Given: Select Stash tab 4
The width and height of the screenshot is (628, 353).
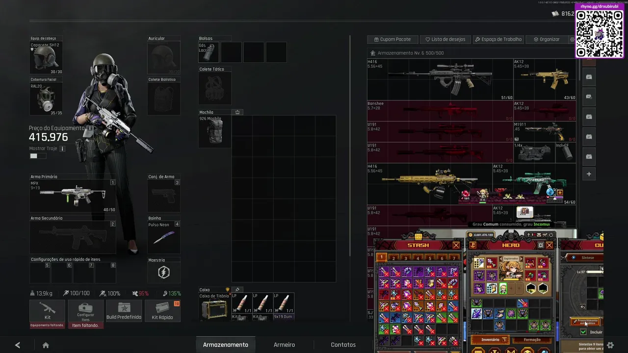Looking at the screenshot, I should (x=418, y=258).
